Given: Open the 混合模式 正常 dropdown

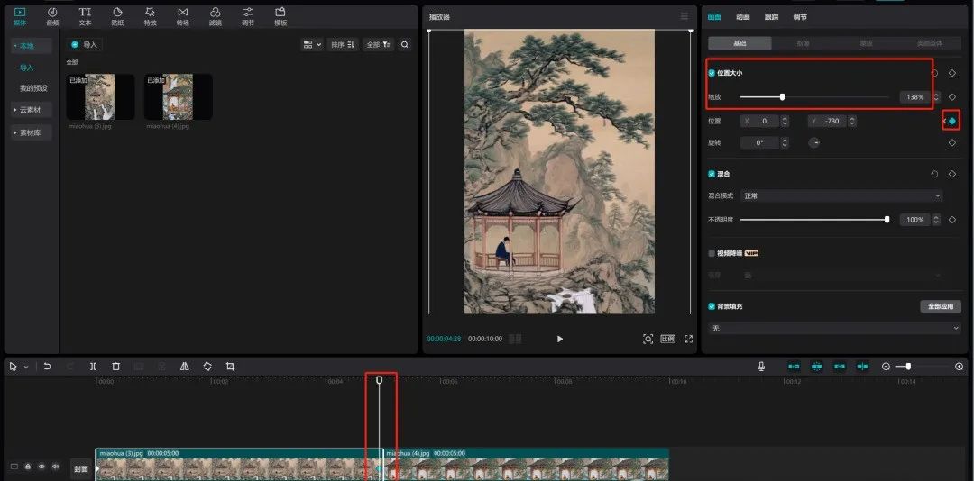Looking at the screenshot, I should pos(841,195).
